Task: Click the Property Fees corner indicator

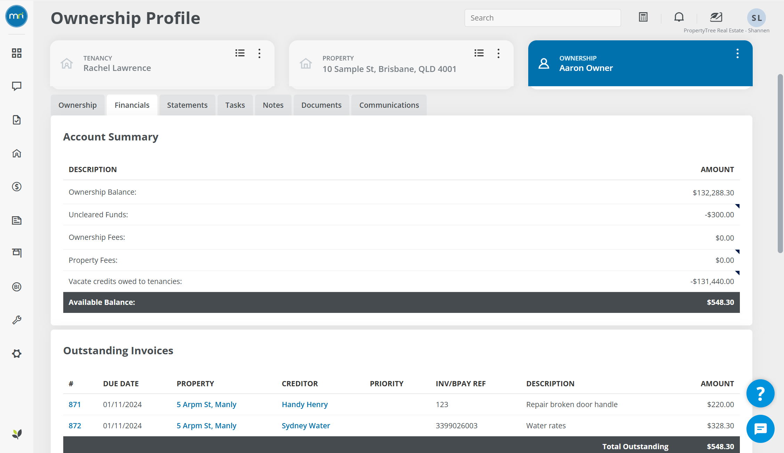Action: pyautogui.click(x=738, y=251)
